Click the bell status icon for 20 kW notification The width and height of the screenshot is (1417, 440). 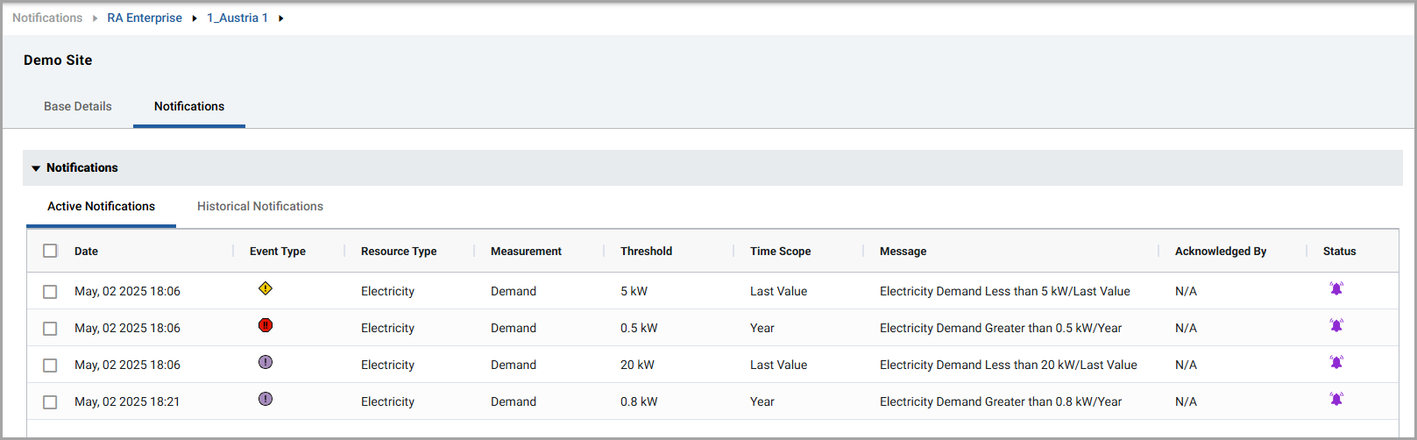pos(1336,362)
